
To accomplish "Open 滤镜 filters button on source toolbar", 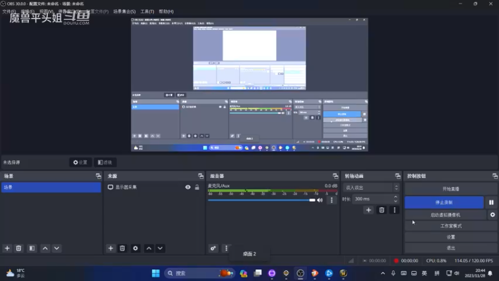I will pos(105,162).
